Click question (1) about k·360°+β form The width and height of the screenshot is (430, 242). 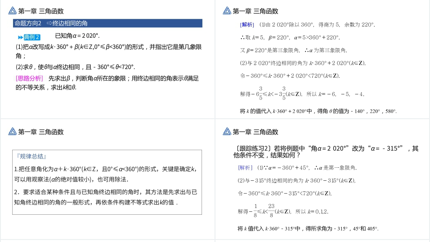pyautogui.click(x=109, y=51)
